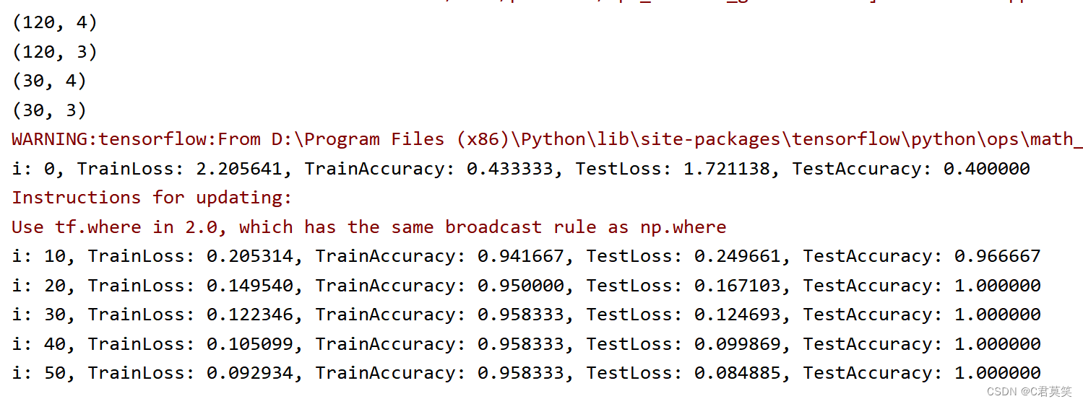Click the log line starting "i: 10"

(527, 256)
